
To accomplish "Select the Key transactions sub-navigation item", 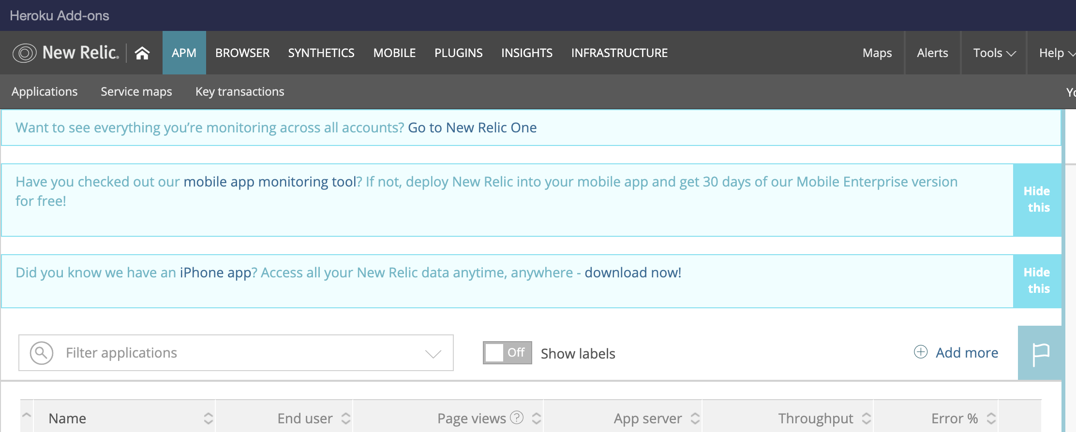I will pos(240,91).
